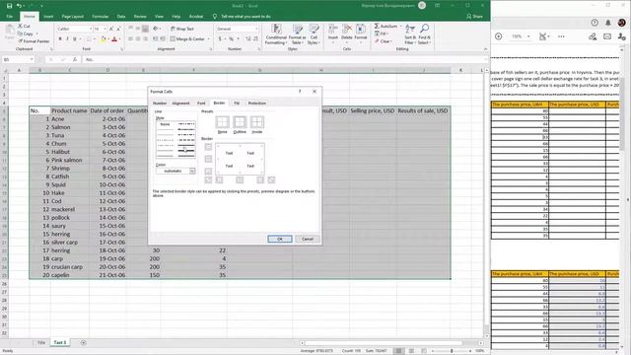The width and height of the screenshot is (631, 355).
Task: Apply the yellow fill color
Action: click(x=103, y=39)
